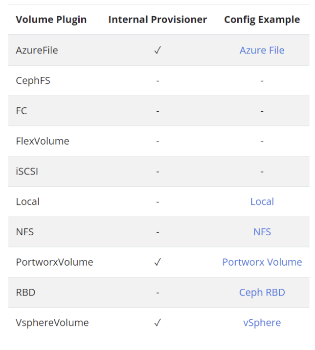Viewport: 315px width, 350px height.
Task: Click the checkmark in the AzureFile row
Action: click(x=157, y=50)
